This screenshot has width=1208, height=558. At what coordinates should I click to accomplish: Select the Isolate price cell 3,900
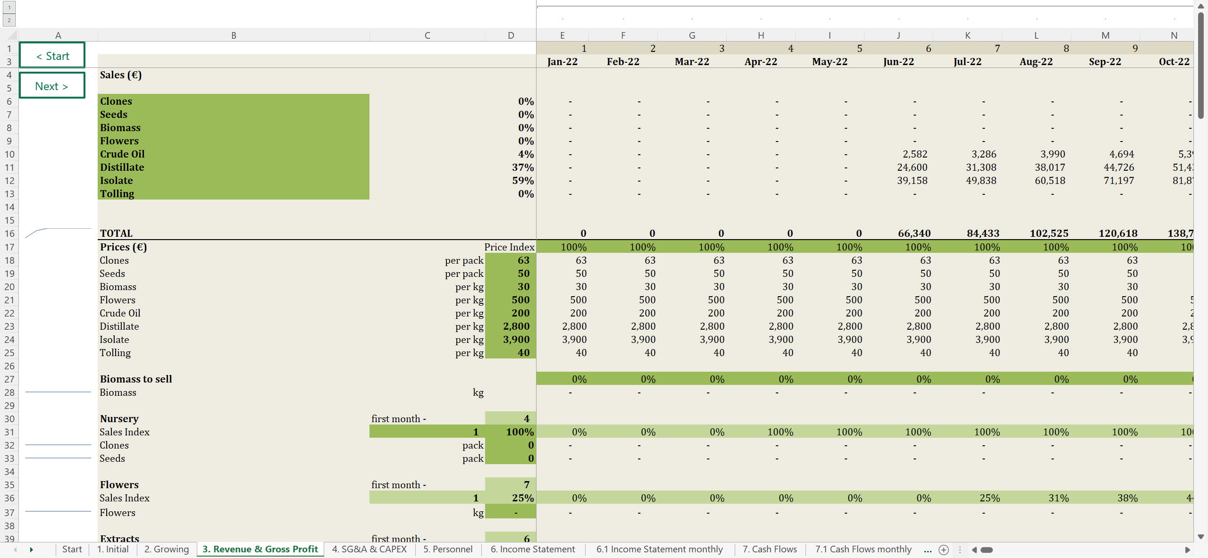click(515, 339)
